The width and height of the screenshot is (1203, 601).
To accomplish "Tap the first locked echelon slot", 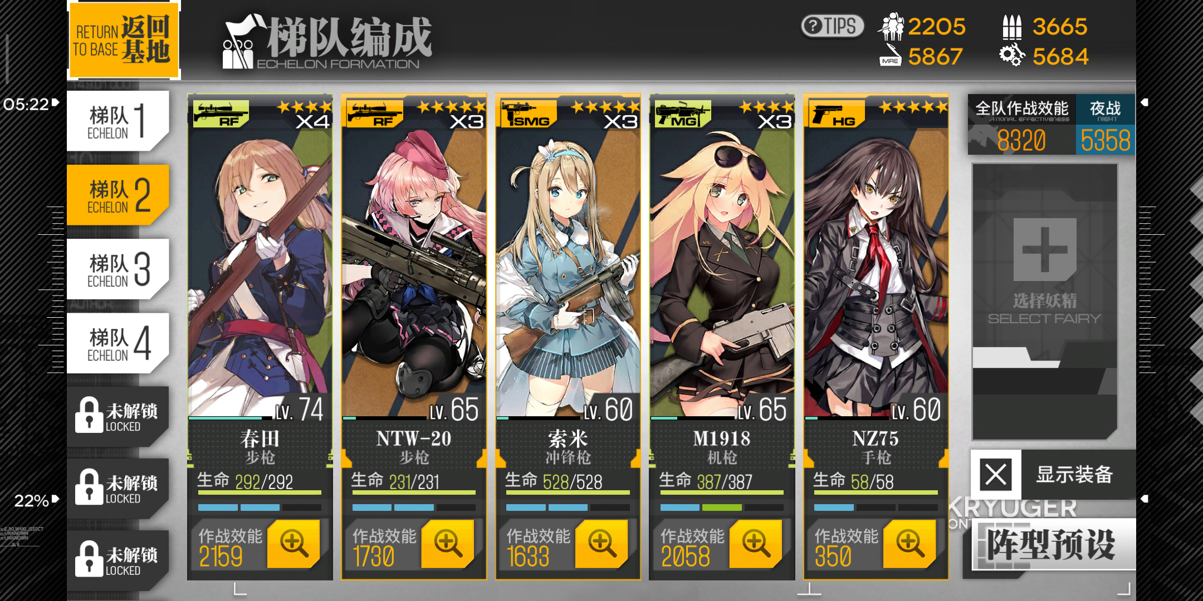I will [118, 416].
